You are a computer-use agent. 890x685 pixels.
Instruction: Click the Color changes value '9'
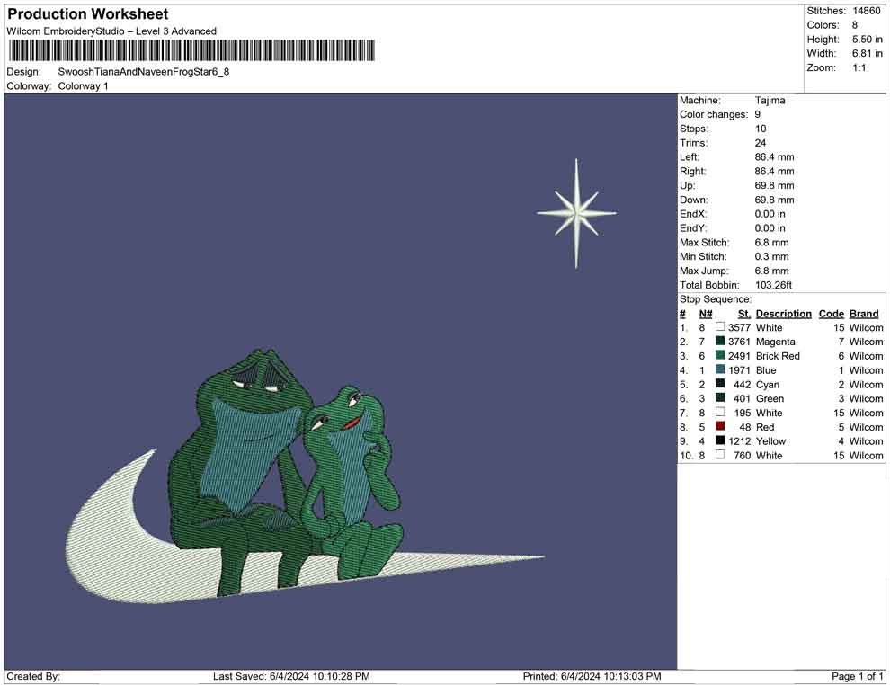pos(758,115)
